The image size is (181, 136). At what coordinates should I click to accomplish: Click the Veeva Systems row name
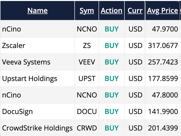point(26,62)
